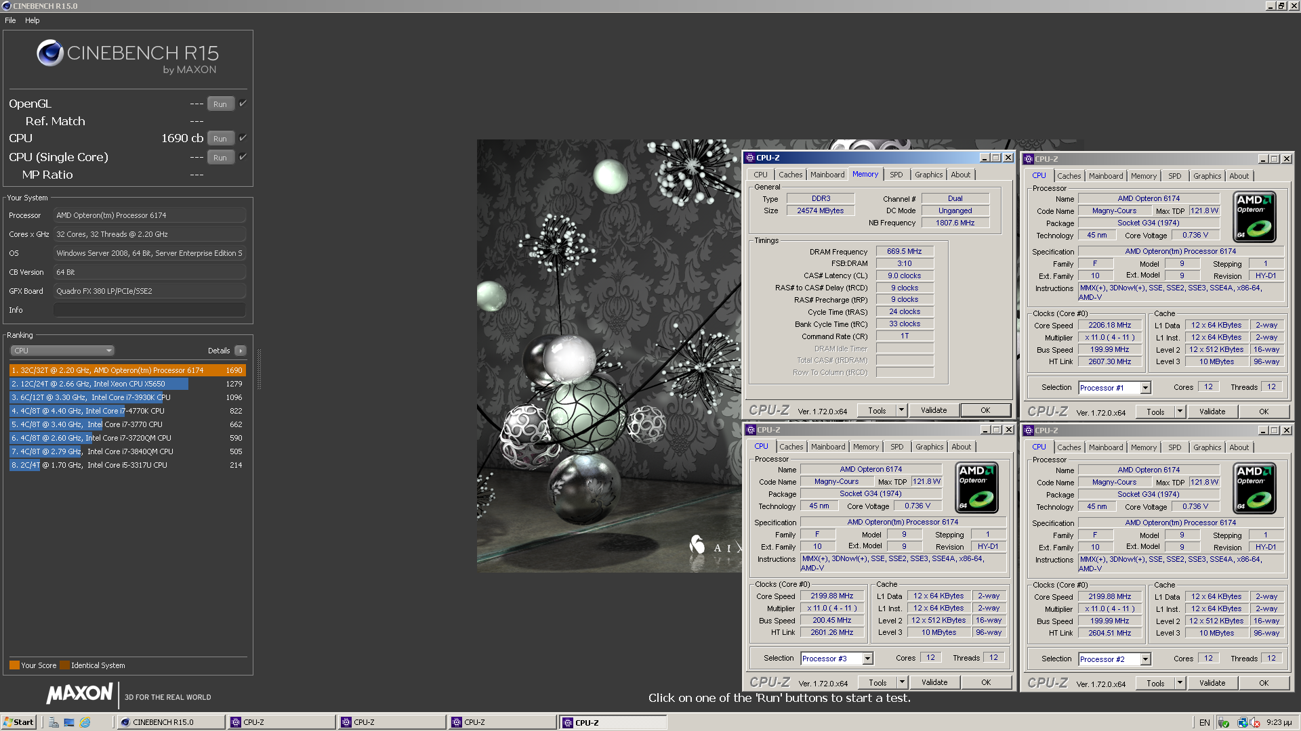Click the active fourth CPU-Z taskbar button
The height and width of the screenshot is (731, 1301).
coord(613,722)
